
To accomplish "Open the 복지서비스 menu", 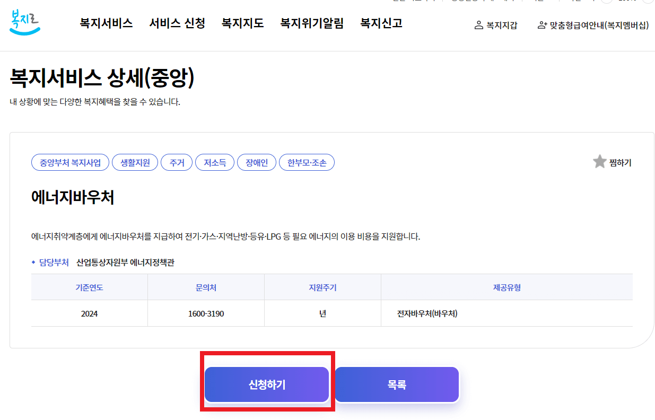I will pos(106,23).
